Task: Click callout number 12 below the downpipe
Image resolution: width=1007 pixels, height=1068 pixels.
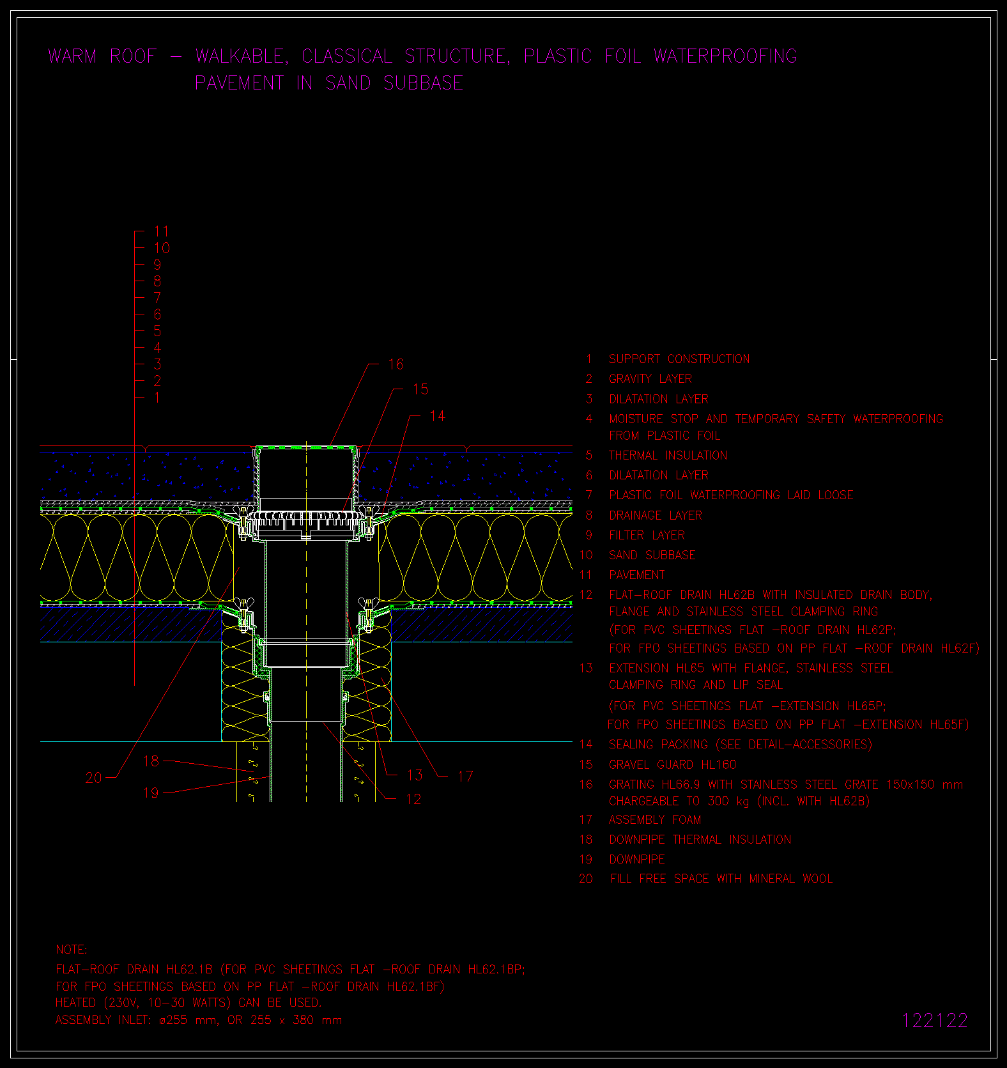Action: pos(413,799)
